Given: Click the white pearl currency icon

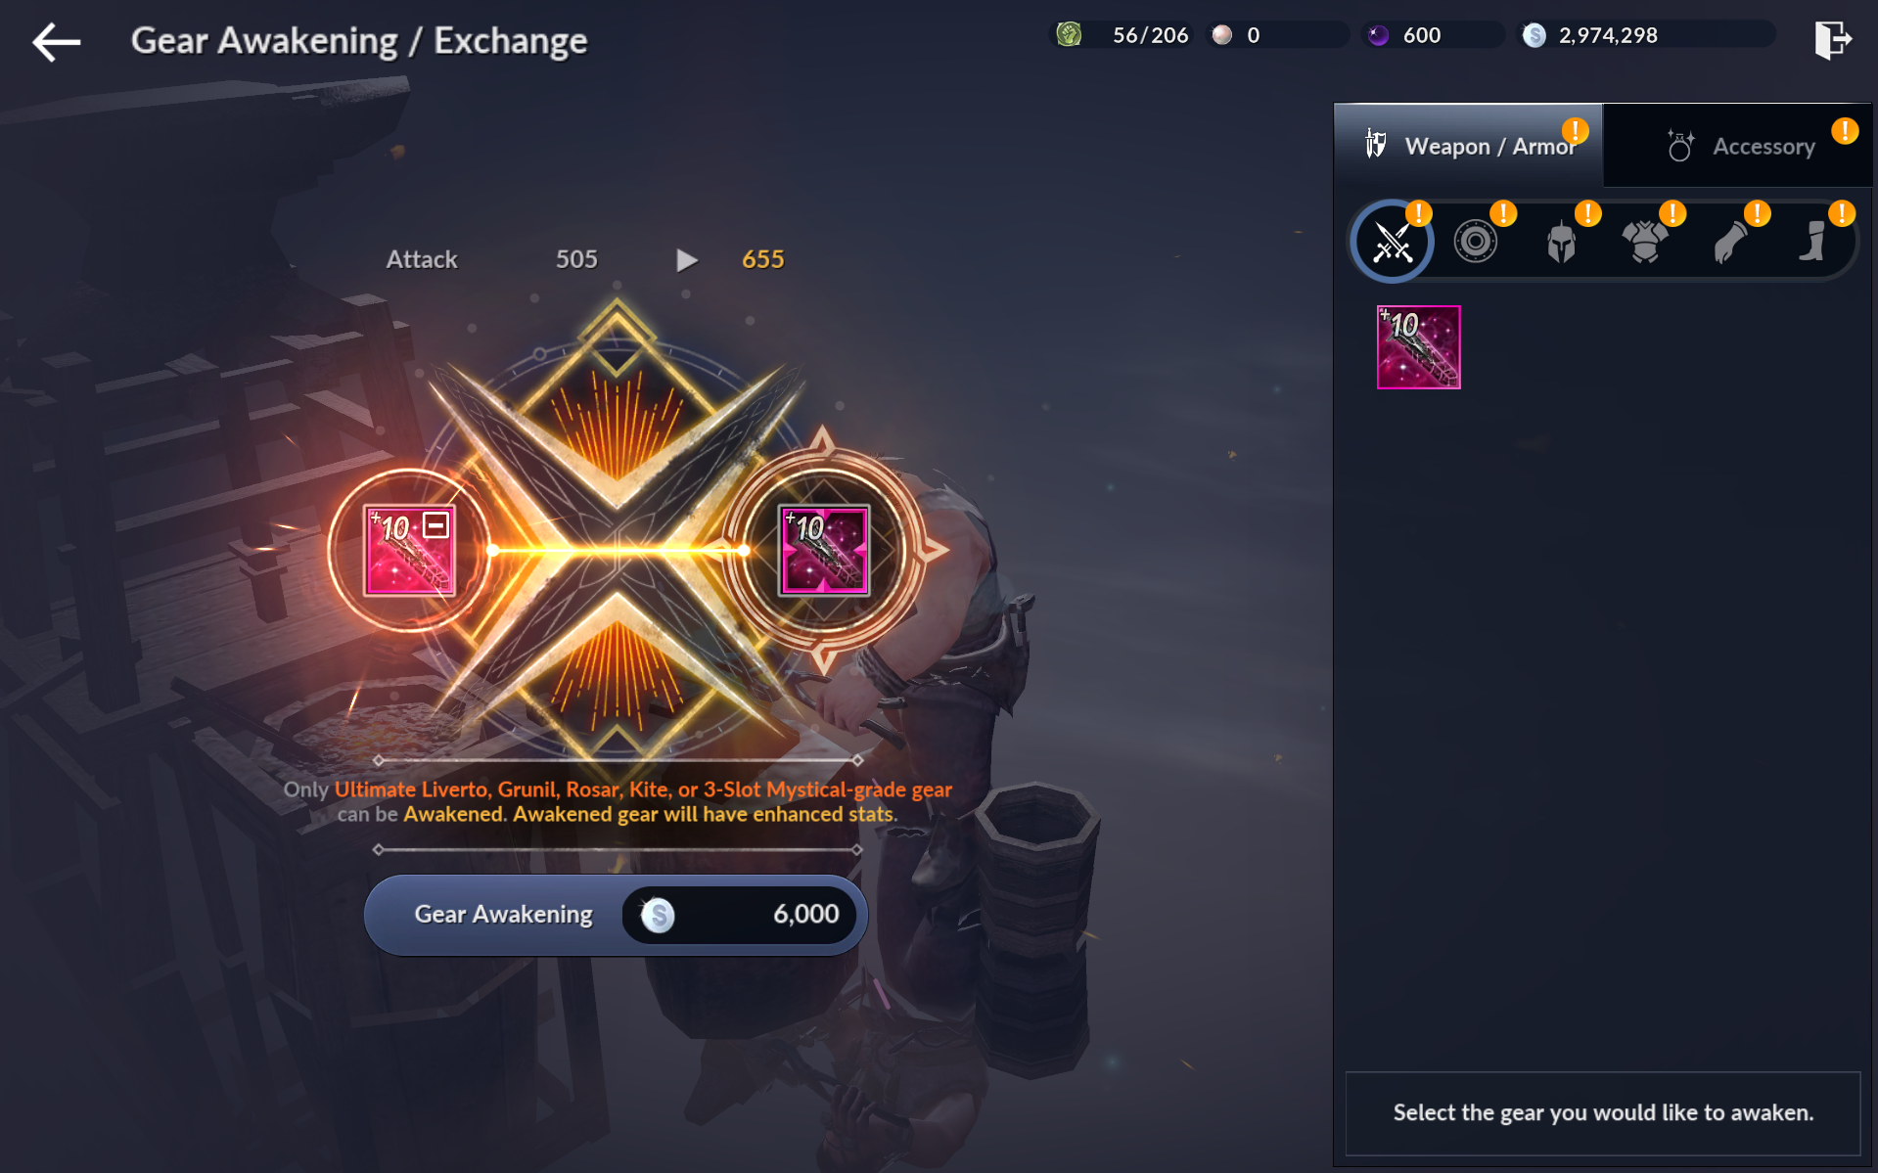Looking at the screenshot, I should 1222,35.
